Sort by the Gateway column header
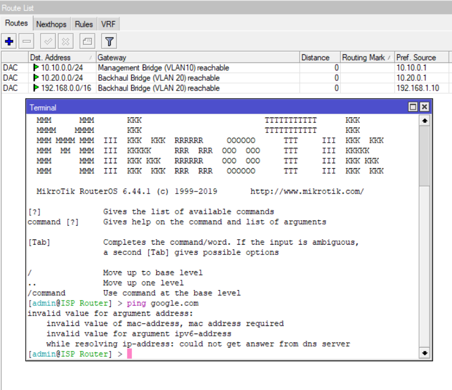This screenshot has width=452, height=390. coord(198,57)
